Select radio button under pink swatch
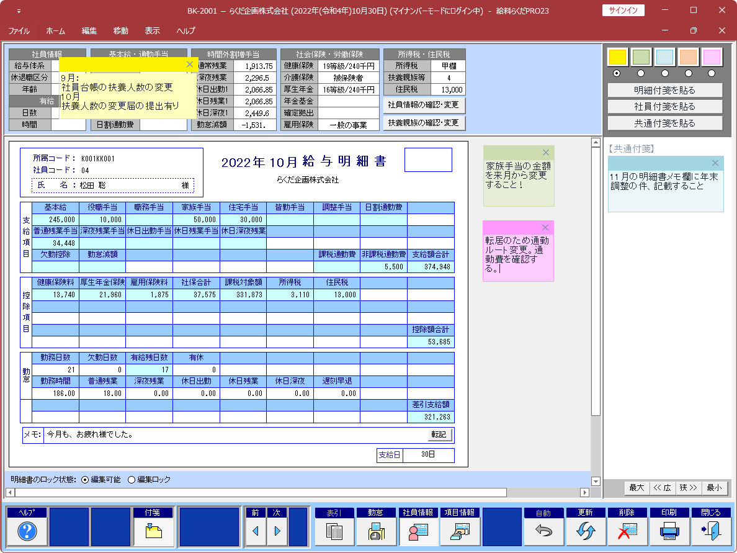The image size is (737, 553). [x=712, y=73]
